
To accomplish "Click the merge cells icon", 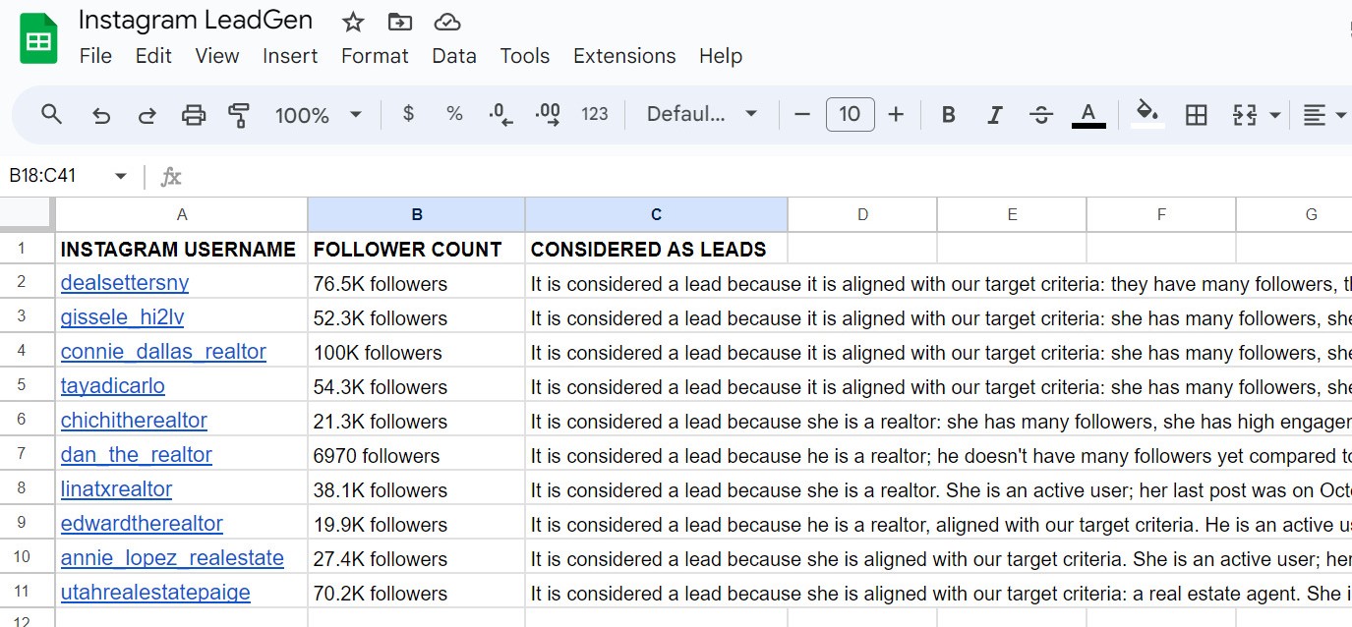I will 1245,115.
